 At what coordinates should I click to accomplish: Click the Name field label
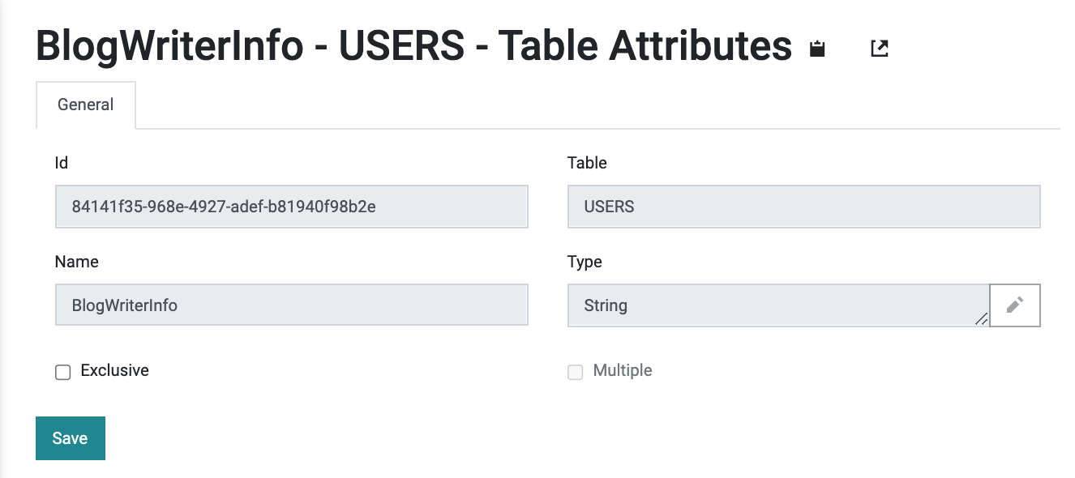tap(77, 262)
